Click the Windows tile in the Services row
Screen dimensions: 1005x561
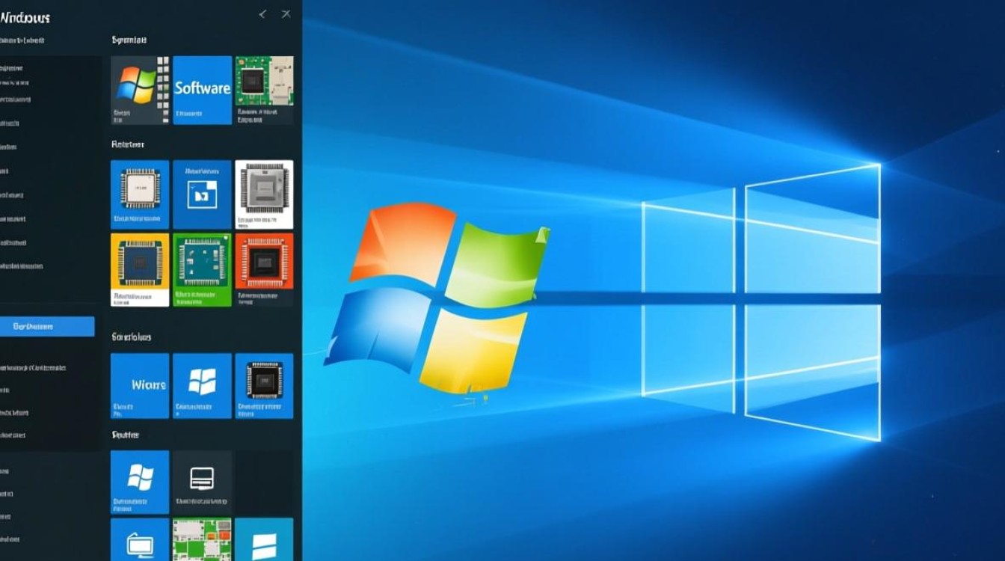(202, 384)
